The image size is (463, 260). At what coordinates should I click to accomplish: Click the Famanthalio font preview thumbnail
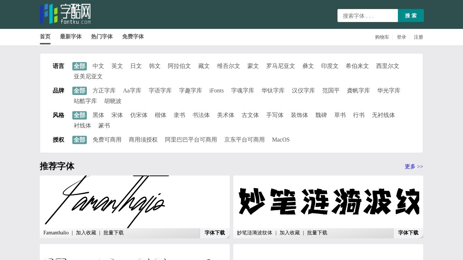[x=135, y=201]
